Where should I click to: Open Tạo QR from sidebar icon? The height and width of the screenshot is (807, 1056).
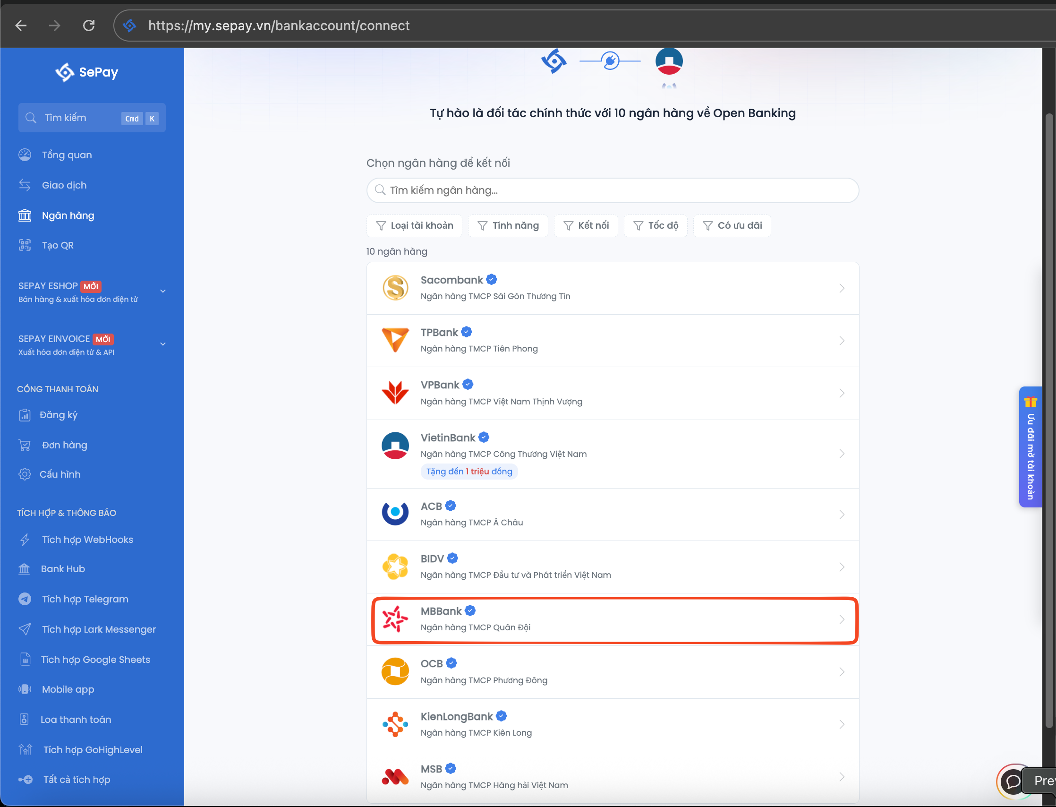click(25, 246)
